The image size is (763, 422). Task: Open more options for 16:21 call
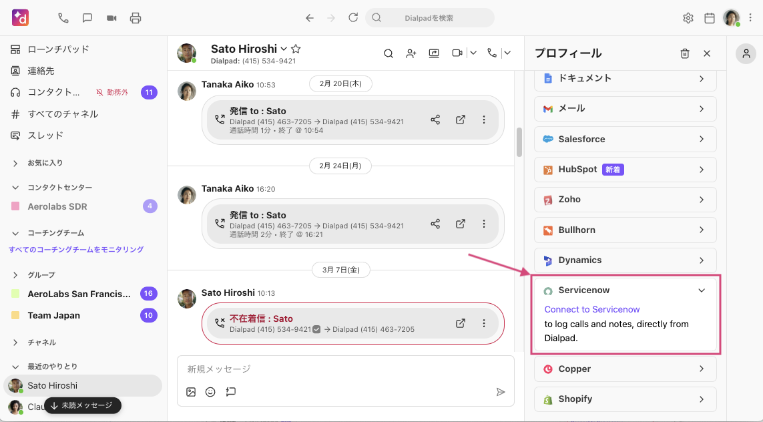[x=484, y=224]
